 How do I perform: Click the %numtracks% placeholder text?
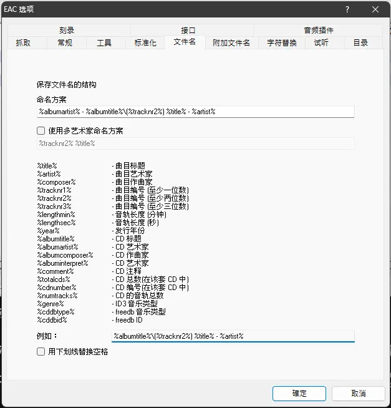click(x=57, y=296)
